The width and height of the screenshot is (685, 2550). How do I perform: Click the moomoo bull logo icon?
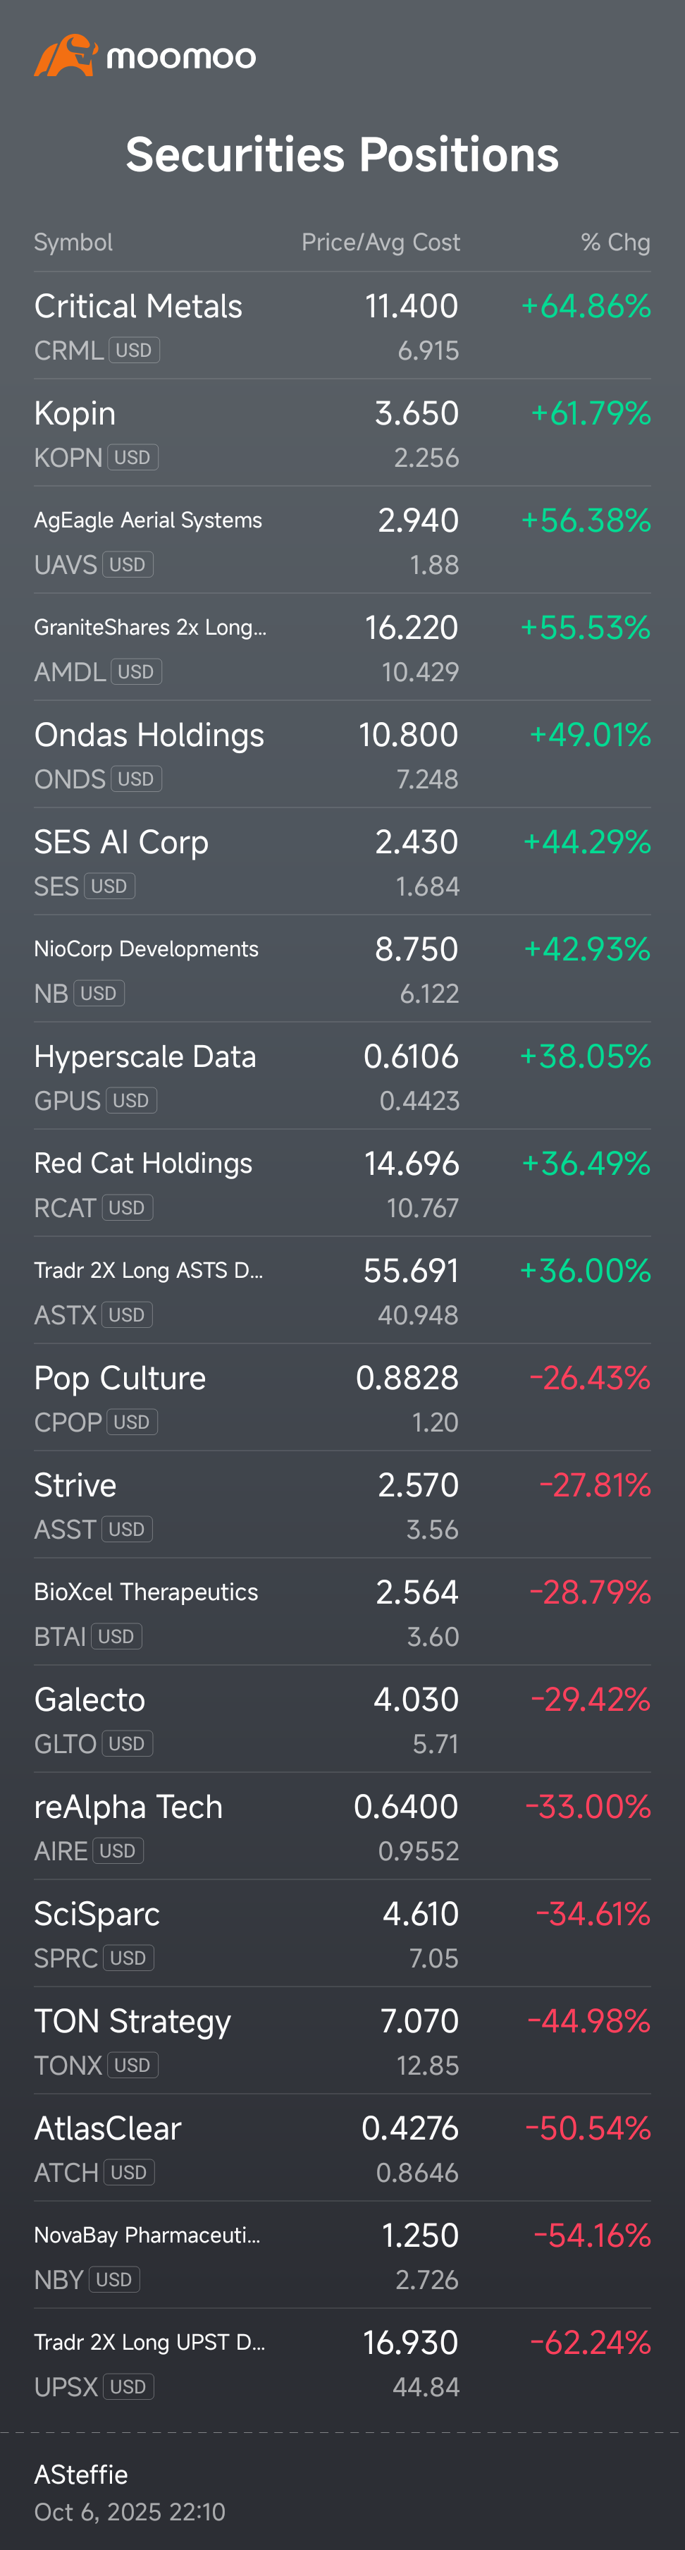click(66, 56)
